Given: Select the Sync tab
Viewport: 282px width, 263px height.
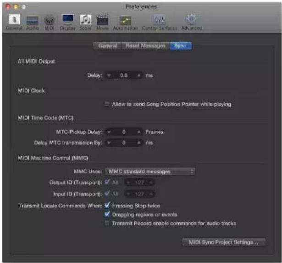Looking at the screenshot, I should click(181, 46).
